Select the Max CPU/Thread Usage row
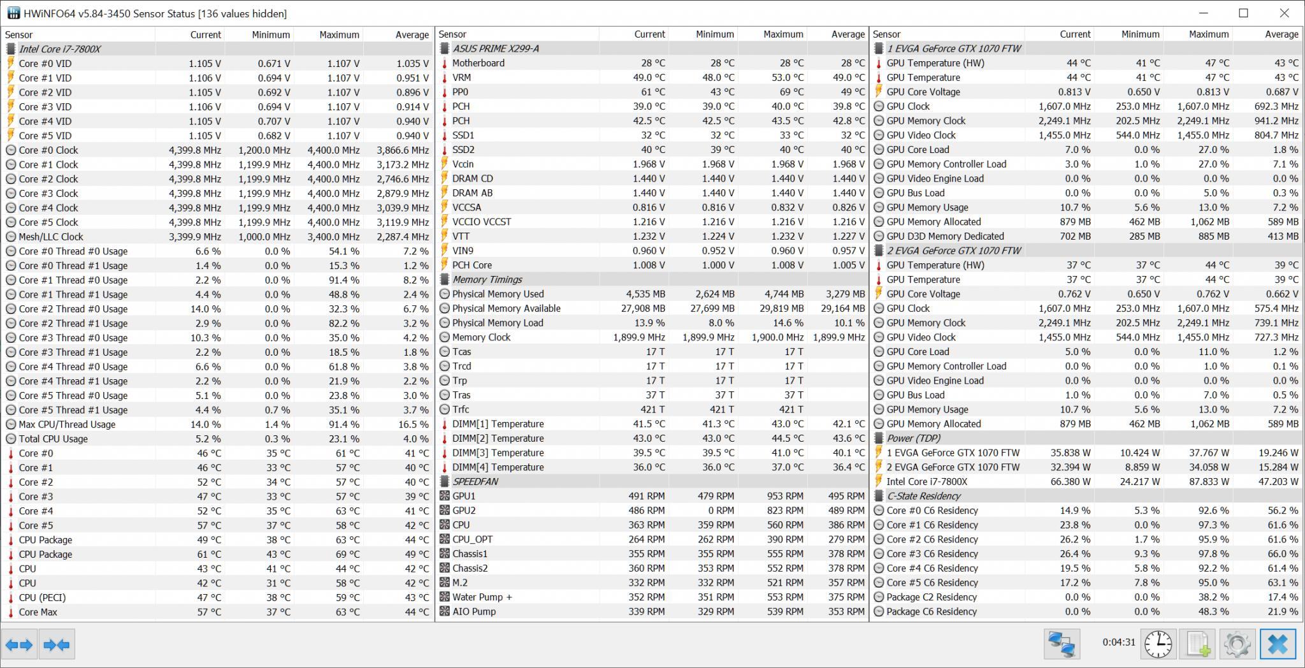 tap(218, 425)
